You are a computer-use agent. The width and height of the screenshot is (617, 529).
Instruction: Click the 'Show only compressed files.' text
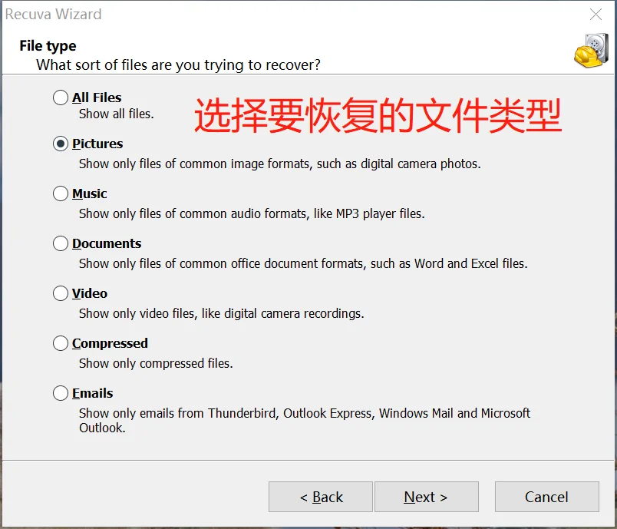[x=156, y=363]
